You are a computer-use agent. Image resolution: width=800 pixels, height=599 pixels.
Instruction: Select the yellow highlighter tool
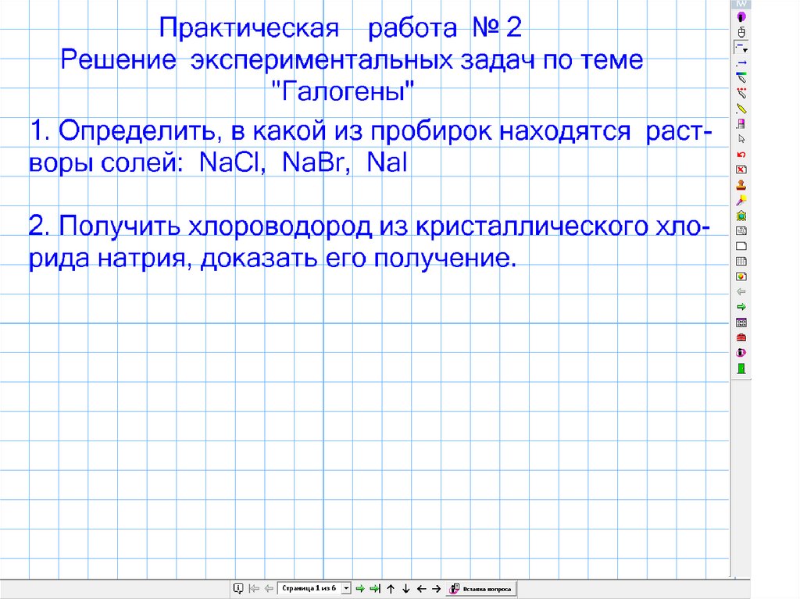pos(741,109)
